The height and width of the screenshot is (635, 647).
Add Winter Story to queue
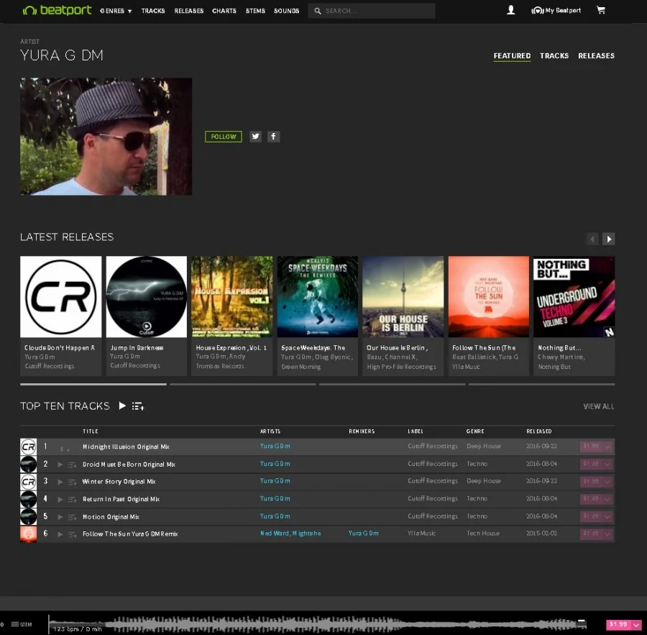[x=72, y=482]
